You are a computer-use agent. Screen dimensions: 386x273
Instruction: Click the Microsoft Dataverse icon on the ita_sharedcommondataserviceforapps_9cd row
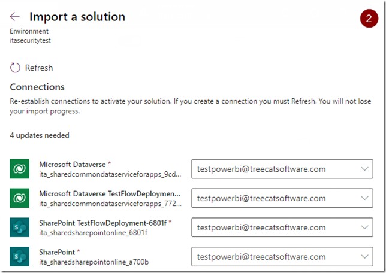tap(19, 169)
